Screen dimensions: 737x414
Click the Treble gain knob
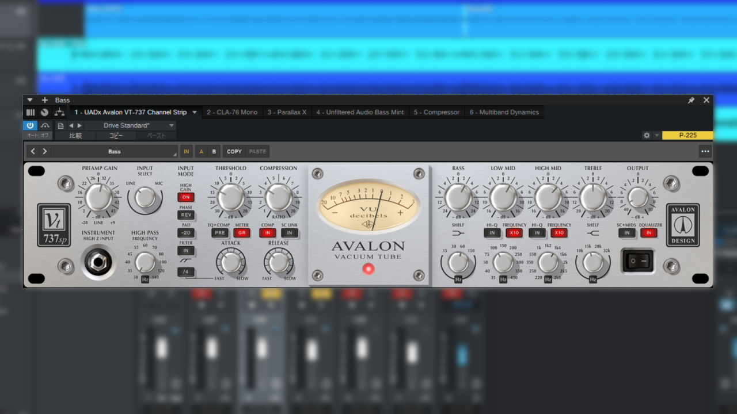pos(592,198)
